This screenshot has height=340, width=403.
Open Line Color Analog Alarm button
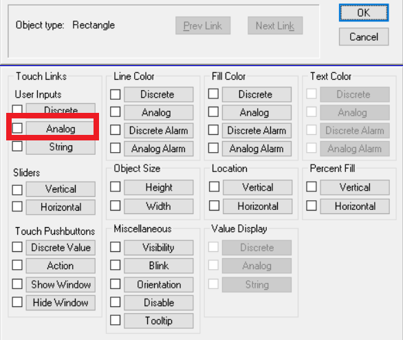click(x=159, y=149)
